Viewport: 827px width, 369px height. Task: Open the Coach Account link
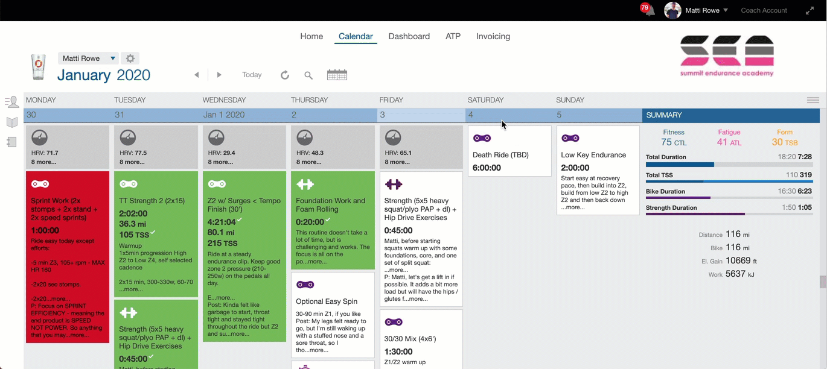coord(764,10)
